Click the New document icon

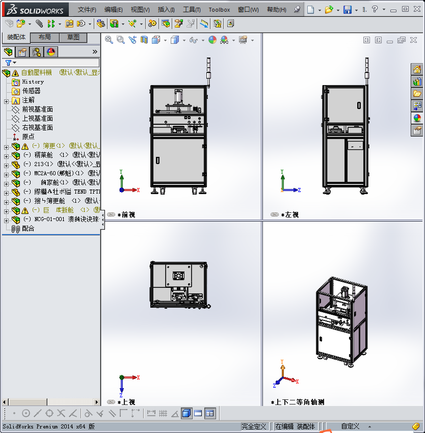[x=311, y=10]
